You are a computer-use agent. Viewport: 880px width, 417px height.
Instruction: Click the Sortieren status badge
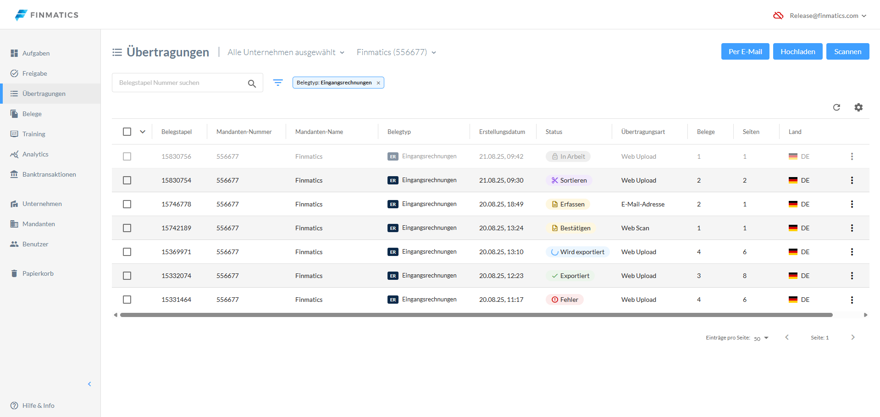569,180
